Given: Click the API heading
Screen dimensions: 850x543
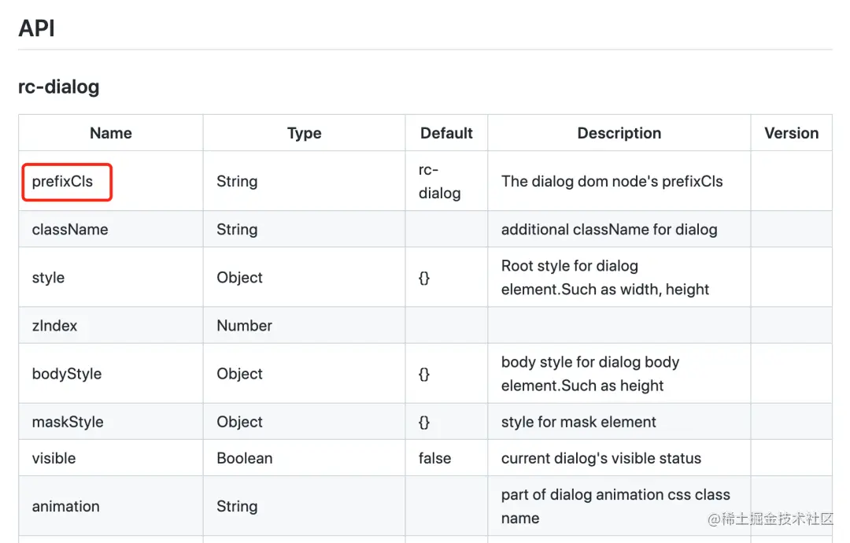Looking at the screenshot, I should pyautogui.click(x=36, y=28).
